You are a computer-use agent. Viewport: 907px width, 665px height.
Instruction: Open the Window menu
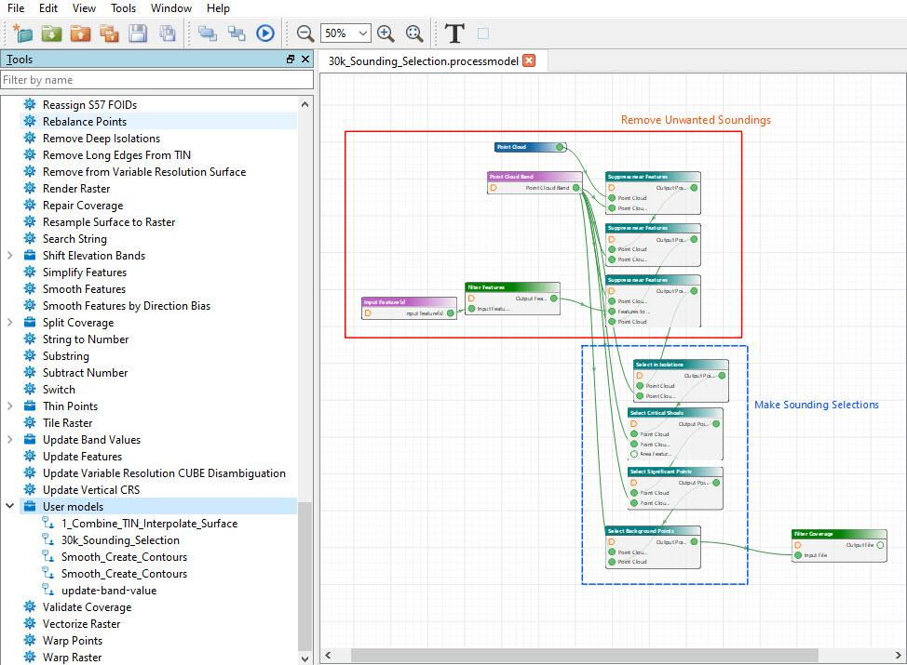click(171, 8)
